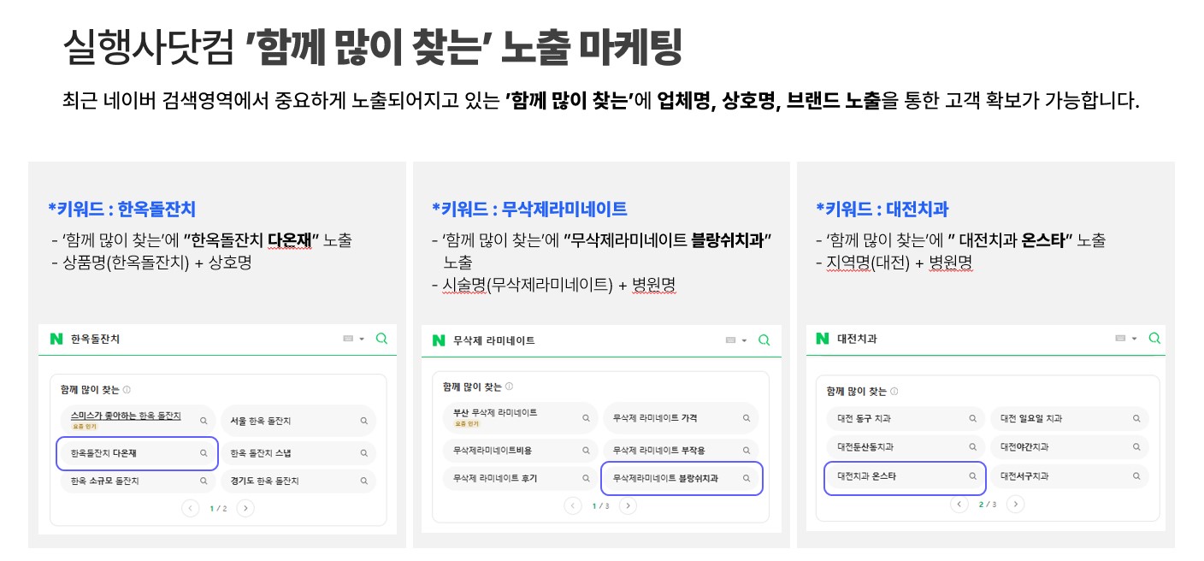The width and height of the screenshot is (1204, 561).
Task: Click info icon next to 함께 많이 찾는 in 한옥돌잔치 panel
Action: pyautogui.click(x=127, y=390)
